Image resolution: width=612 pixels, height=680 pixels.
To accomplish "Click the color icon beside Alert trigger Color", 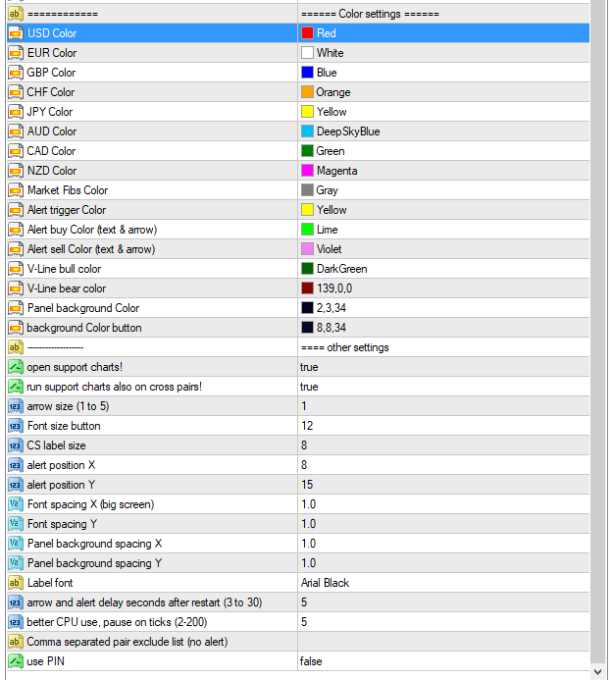I will point(16,210).
